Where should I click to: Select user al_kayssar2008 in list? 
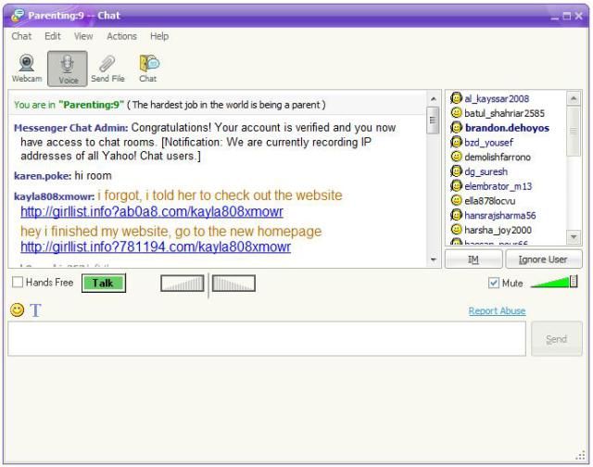[x=497, y=99]
